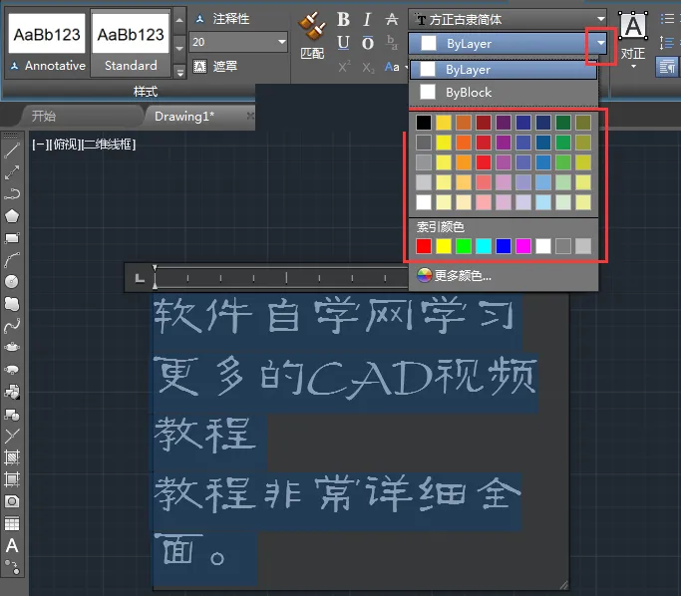The width and height of the screenshot is (681, 596).
Task: Click the style gallery down arrow
Action: 179,48
